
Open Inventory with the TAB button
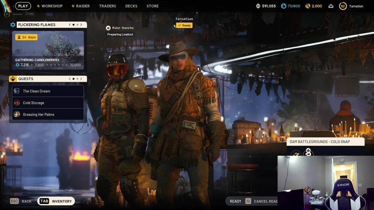point(56,201)
